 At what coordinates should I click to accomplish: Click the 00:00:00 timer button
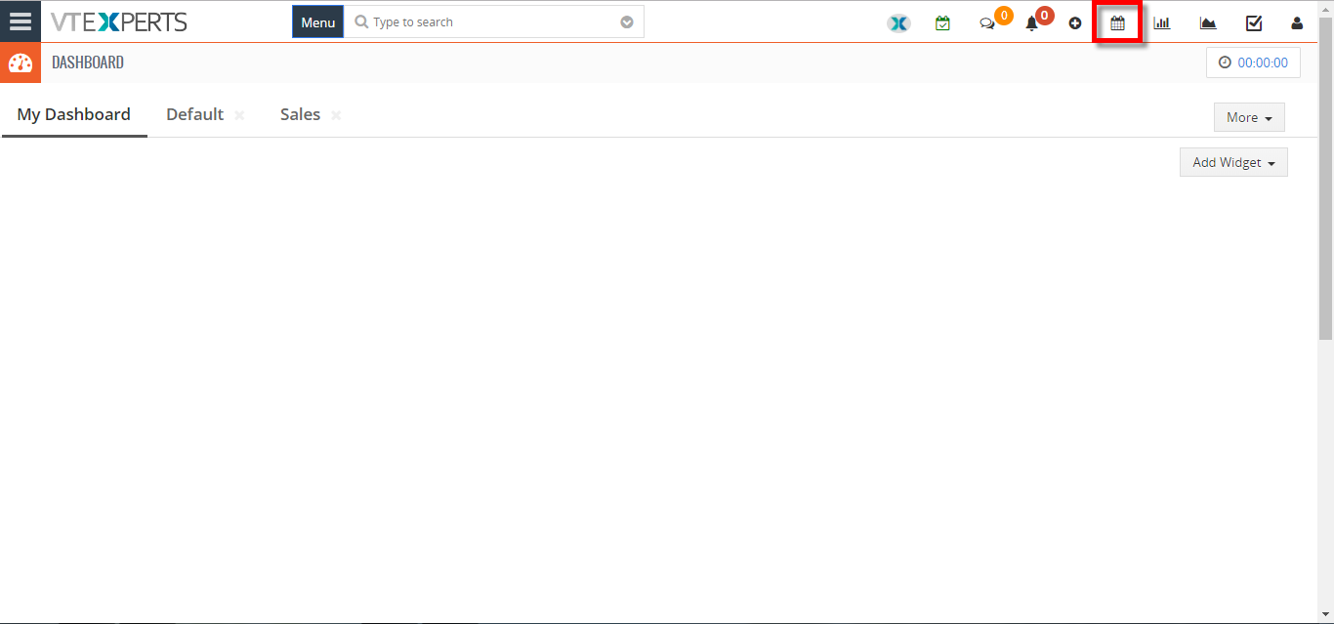pyautogui.click(x=1253, y=62)
